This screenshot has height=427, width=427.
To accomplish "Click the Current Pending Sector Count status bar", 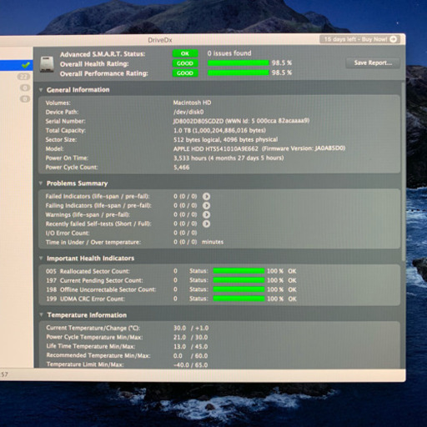I will [x=239, y=280].
